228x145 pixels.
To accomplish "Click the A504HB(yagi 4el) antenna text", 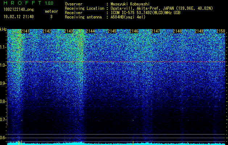I will [x=128, y=17].
